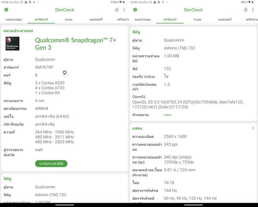Tap the info icon in the left DevCheck header

[6, 10]
